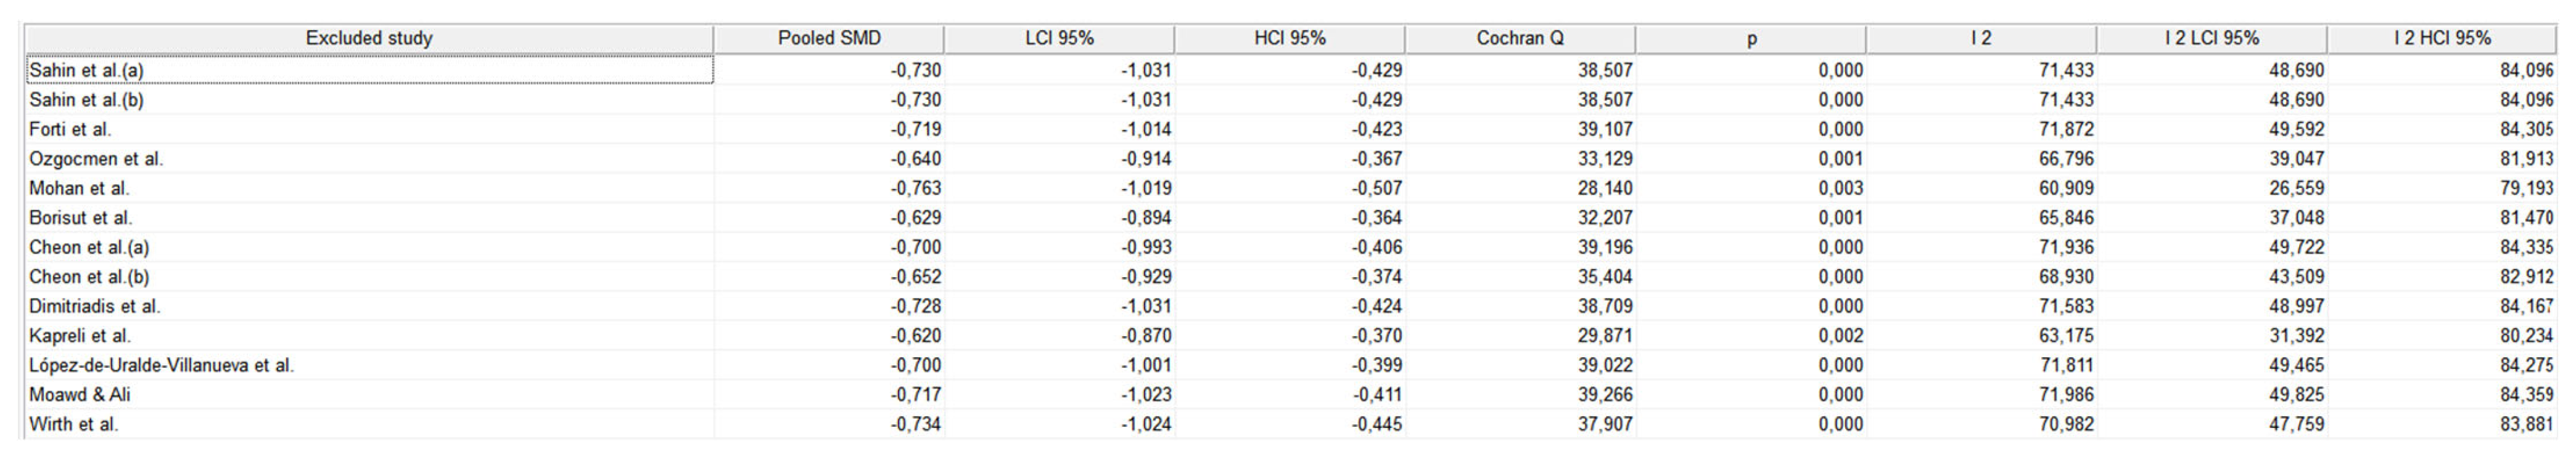This screenshot has width=2576, height=460.
Task: Select the Sahin et al.(b) study cell
Action: [x=87, y=100]
